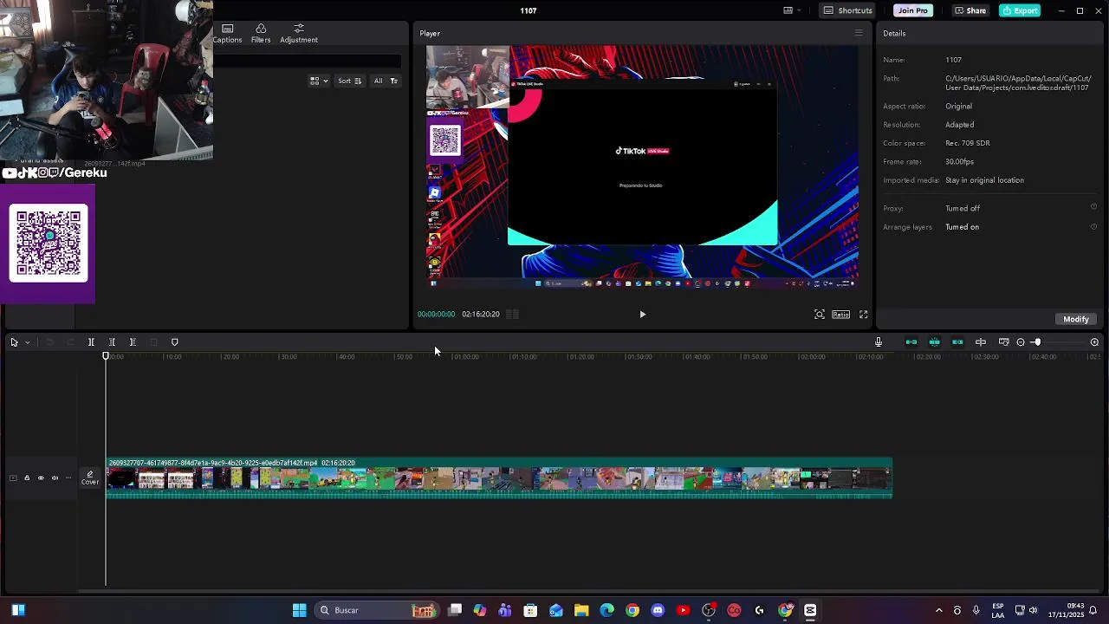Click the Share button

[970, 10]
